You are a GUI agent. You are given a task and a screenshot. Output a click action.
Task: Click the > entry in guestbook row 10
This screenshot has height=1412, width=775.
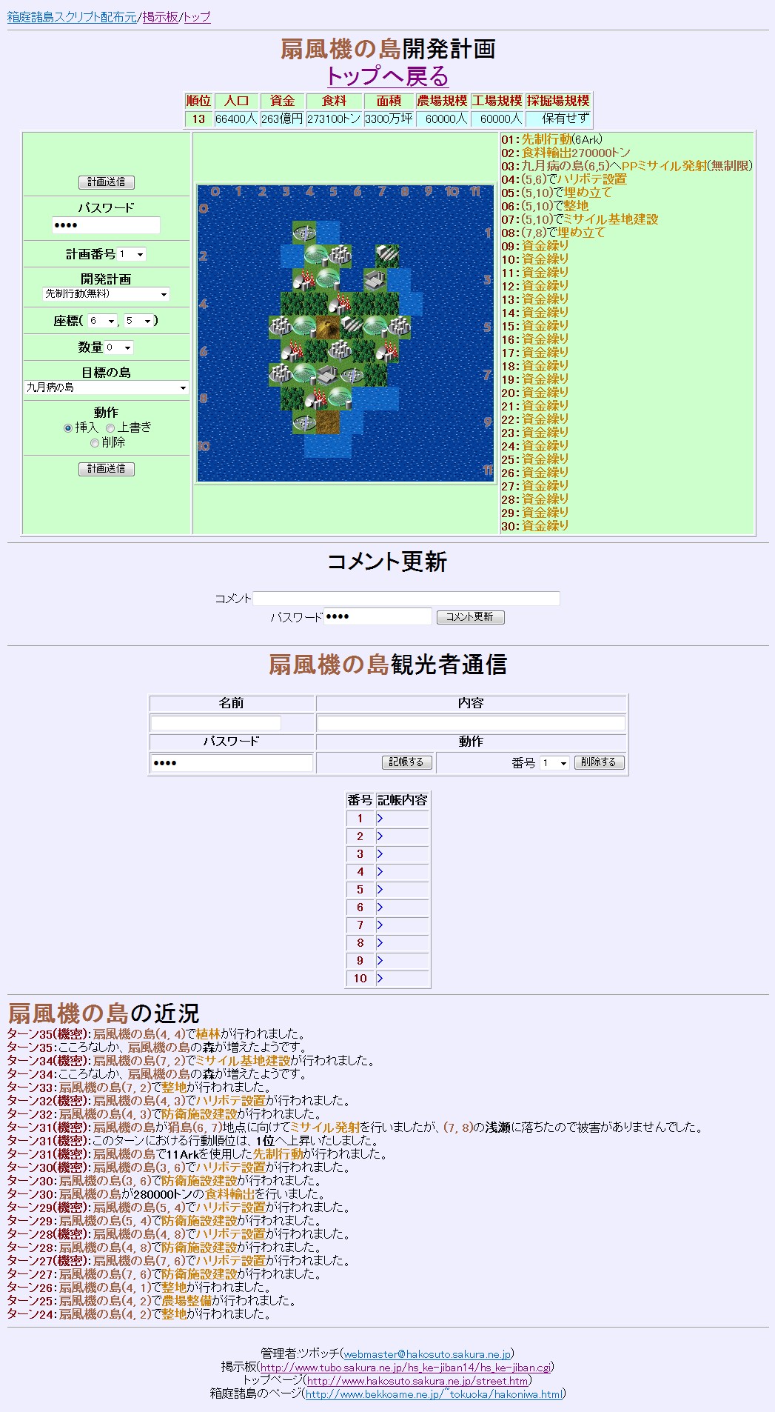[x=380, y=979]
